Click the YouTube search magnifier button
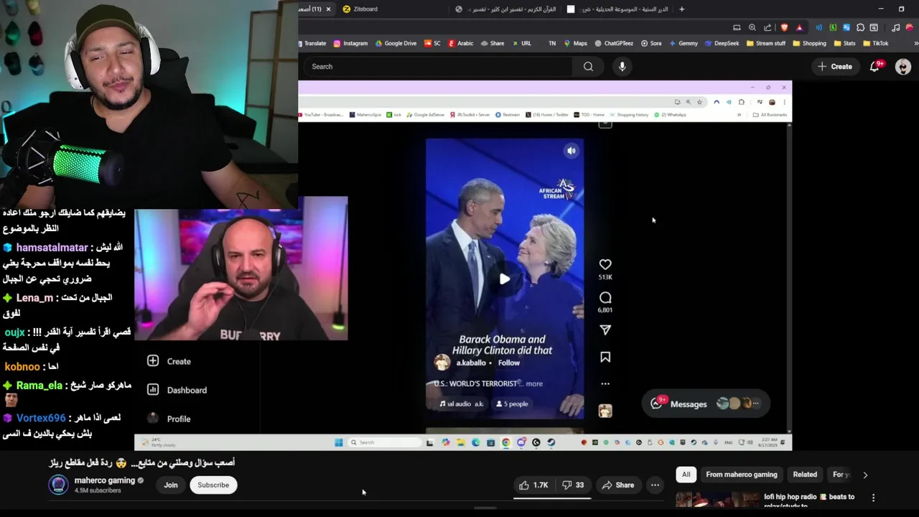Image resolution: width=919 pixels, height=517 pixels. (x=588, y=66)
